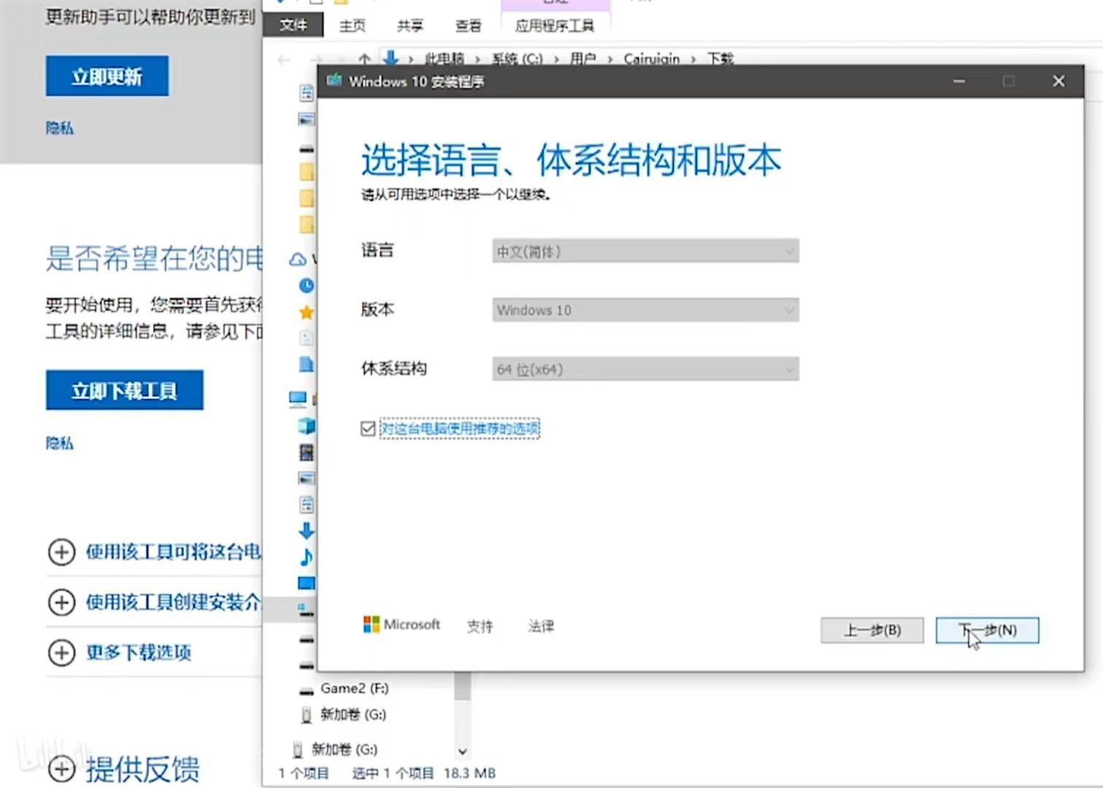This screenshot has height=788, width=1103.
Task: Open the 法律 link in setup dialog
Action: [541, 626]
